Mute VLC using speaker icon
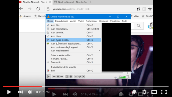The image size is (172, 97). [x=115, y=78]
